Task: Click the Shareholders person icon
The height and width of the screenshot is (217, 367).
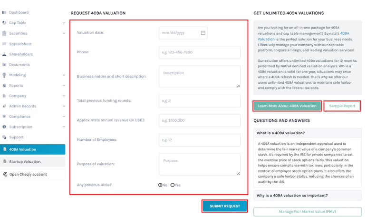Action: click(4, 54)
